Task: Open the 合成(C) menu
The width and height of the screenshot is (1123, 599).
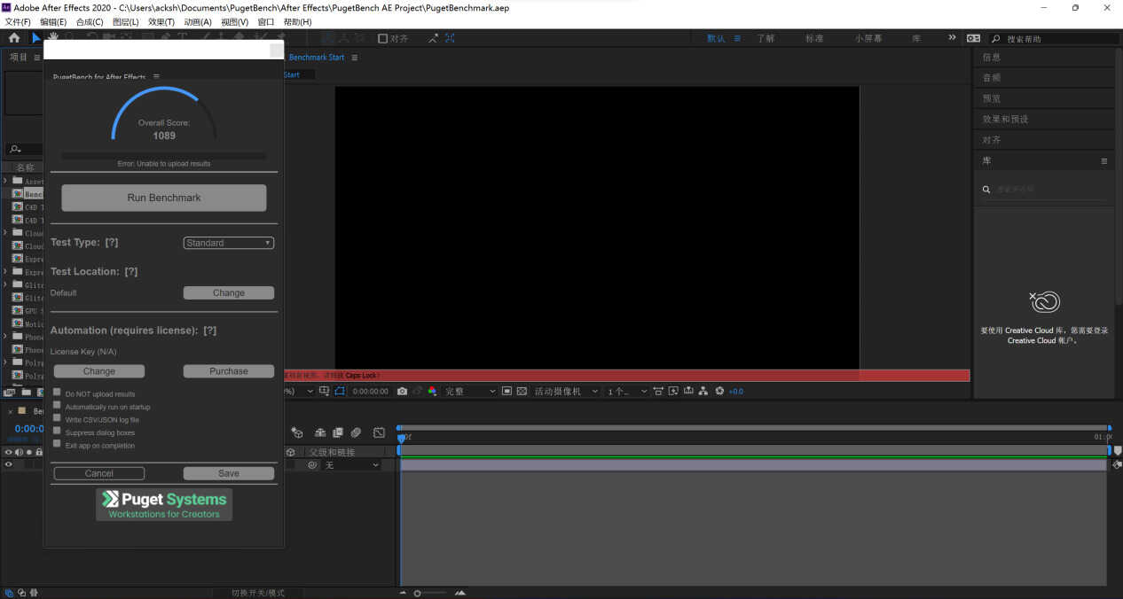Action: coord(90,22)
